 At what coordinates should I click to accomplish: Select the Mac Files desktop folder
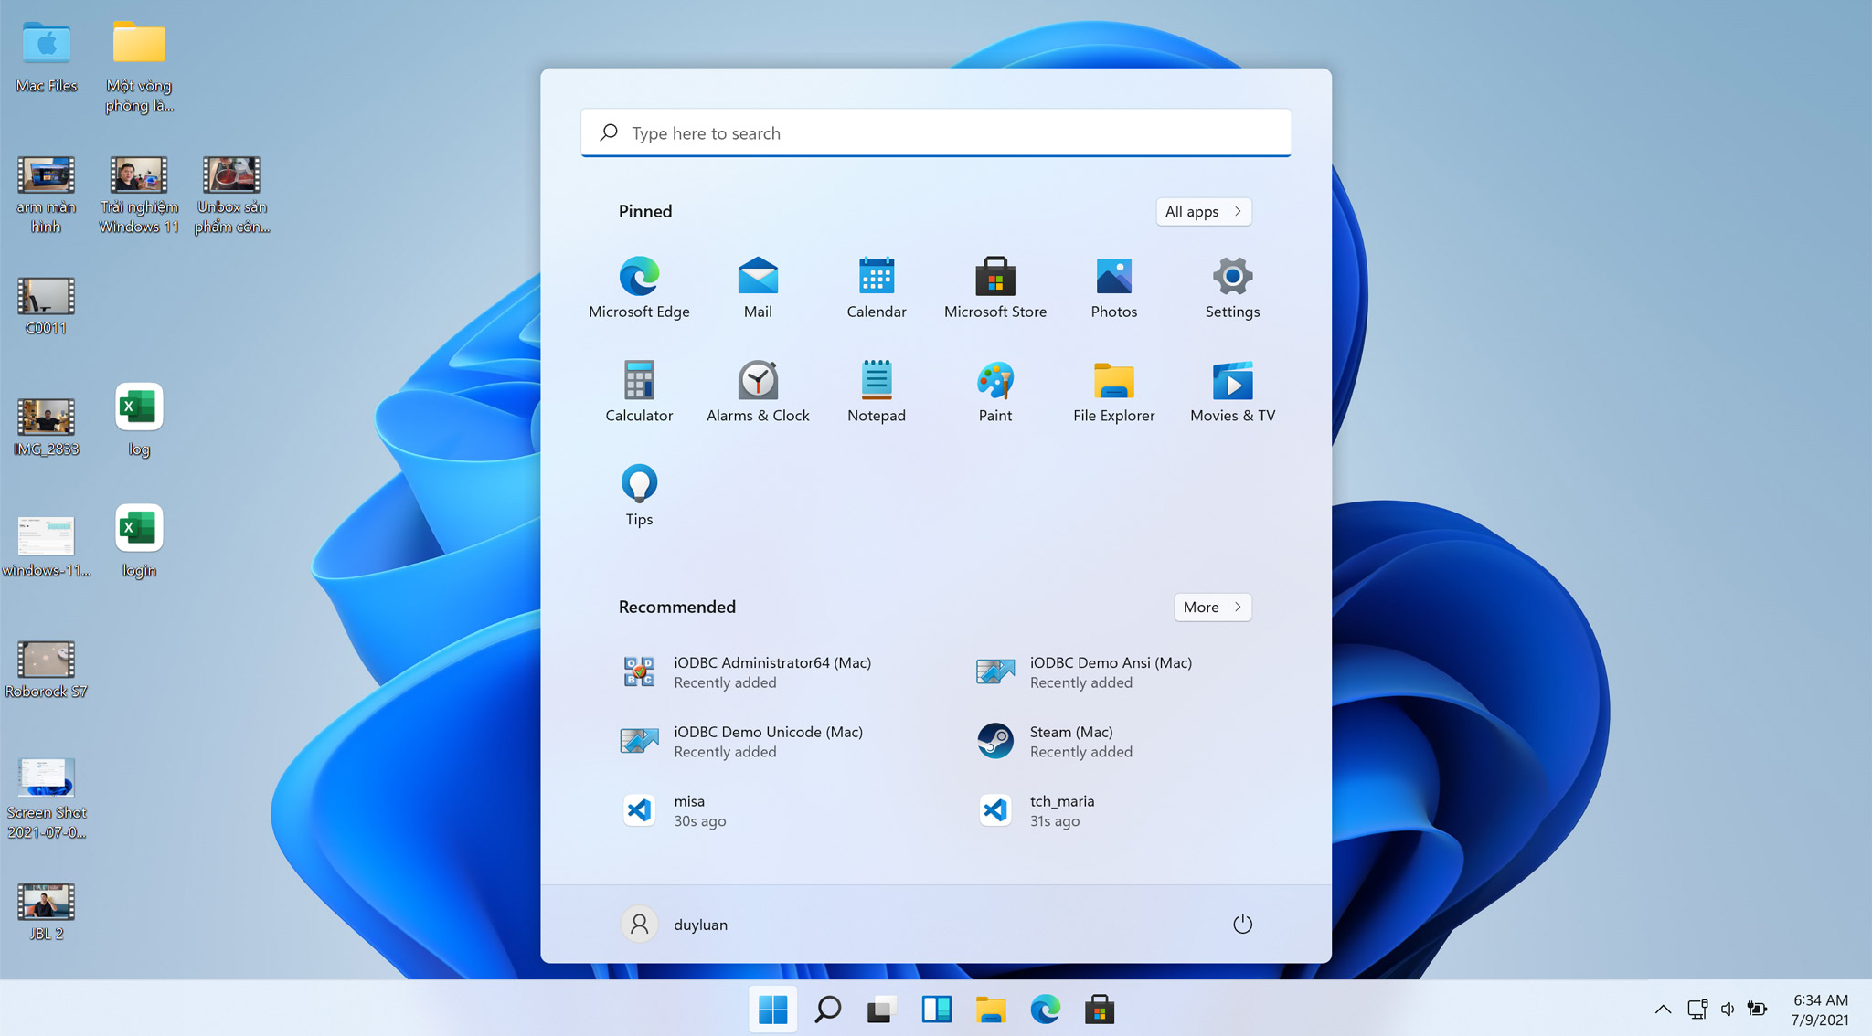(x=47, y=58)
